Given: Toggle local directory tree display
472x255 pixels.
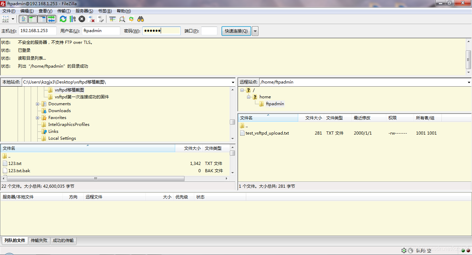Looking at the screenshot, I should click(x=33, y=19).
